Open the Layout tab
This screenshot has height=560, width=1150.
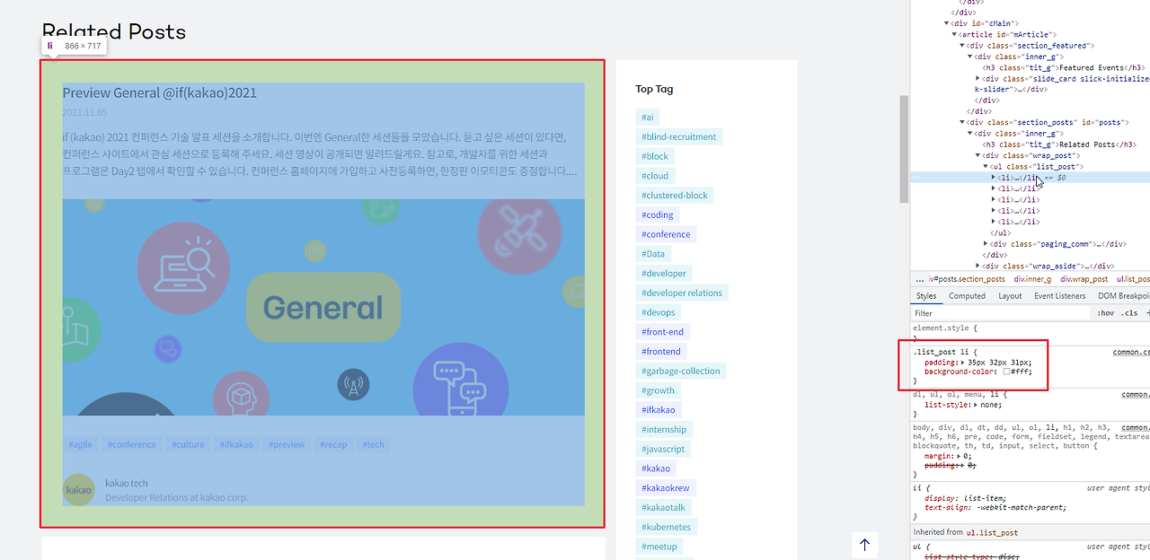tap(1010, 296)
